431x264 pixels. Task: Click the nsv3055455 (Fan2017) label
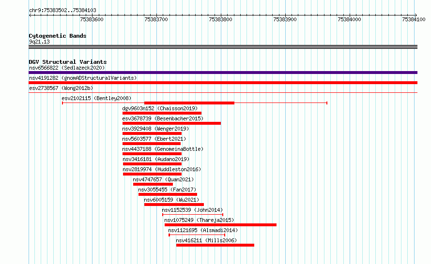pos(167,190)
